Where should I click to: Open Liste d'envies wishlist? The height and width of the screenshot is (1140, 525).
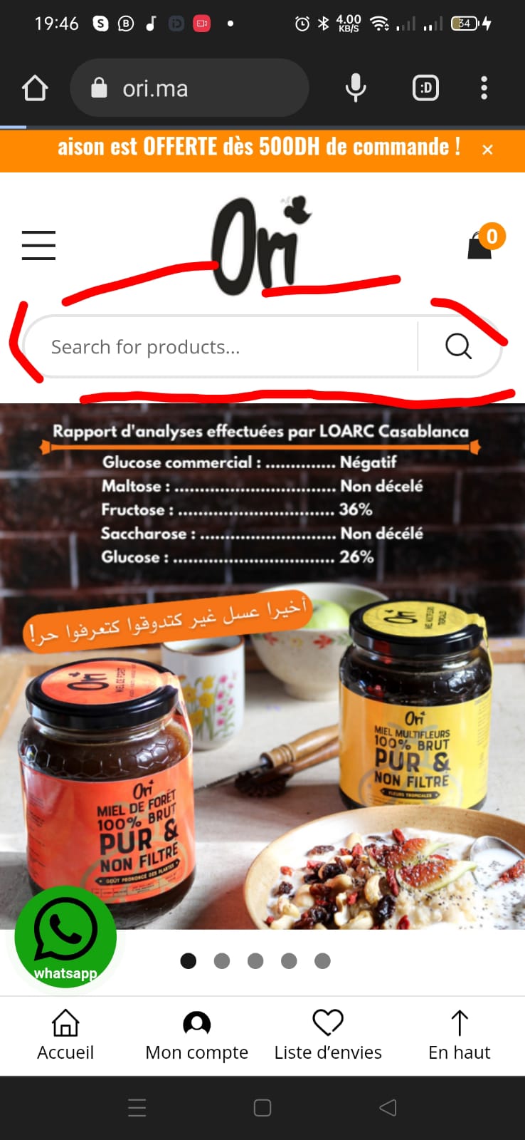[x=328, y=1036]
